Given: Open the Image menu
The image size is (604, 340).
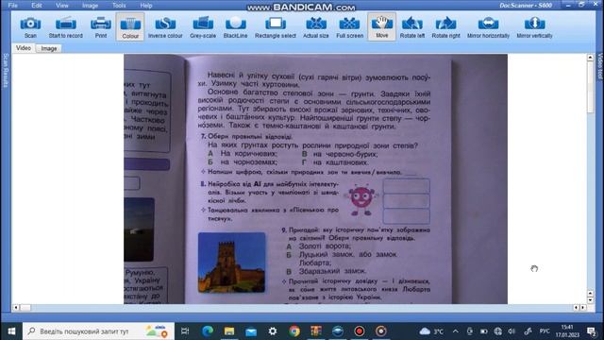Looking at the screenshot, I should pyautogui.click(x=90, y=6).
